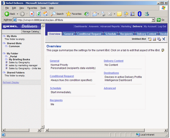
Task: Expand the Back button history dropdown
Action: (x=18, y=14)
